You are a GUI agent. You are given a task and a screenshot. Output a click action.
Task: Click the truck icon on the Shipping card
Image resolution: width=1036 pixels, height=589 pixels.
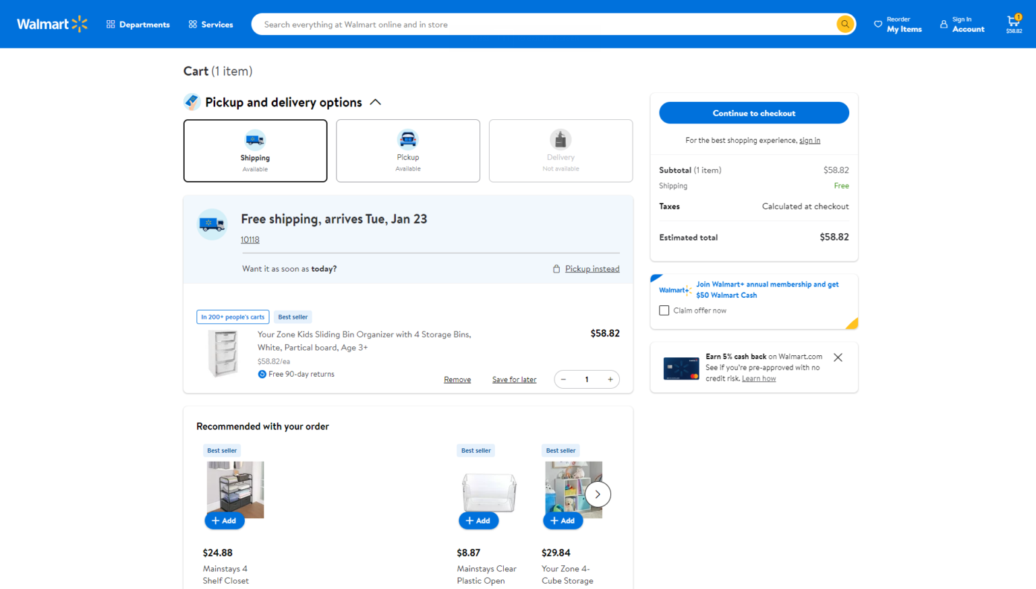[x=255, y=141]
